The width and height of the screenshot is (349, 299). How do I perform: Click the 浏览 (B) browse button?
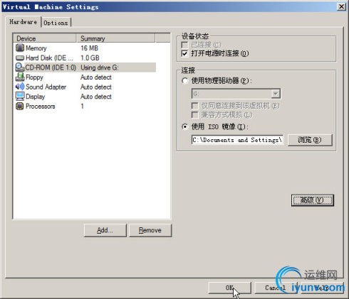tap(310, 140)
